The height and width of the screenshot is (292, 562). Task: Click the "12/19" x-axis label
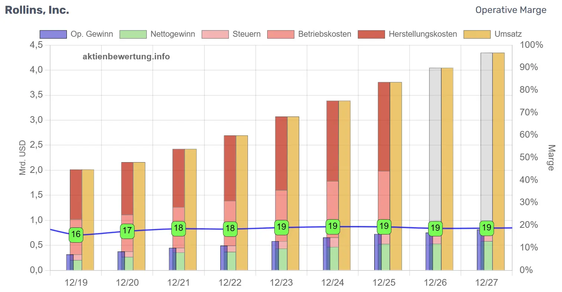tap(76, 283)
